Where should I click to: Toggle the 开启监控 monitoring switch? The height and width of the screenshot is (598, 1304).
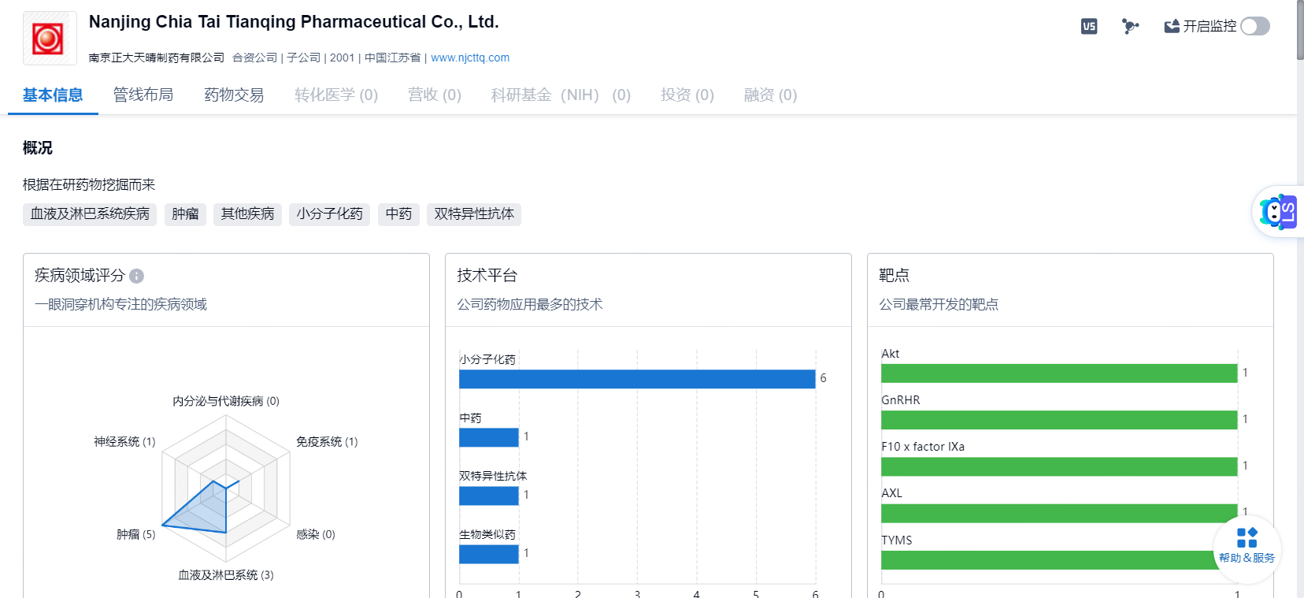click(x=1254, y=26)
